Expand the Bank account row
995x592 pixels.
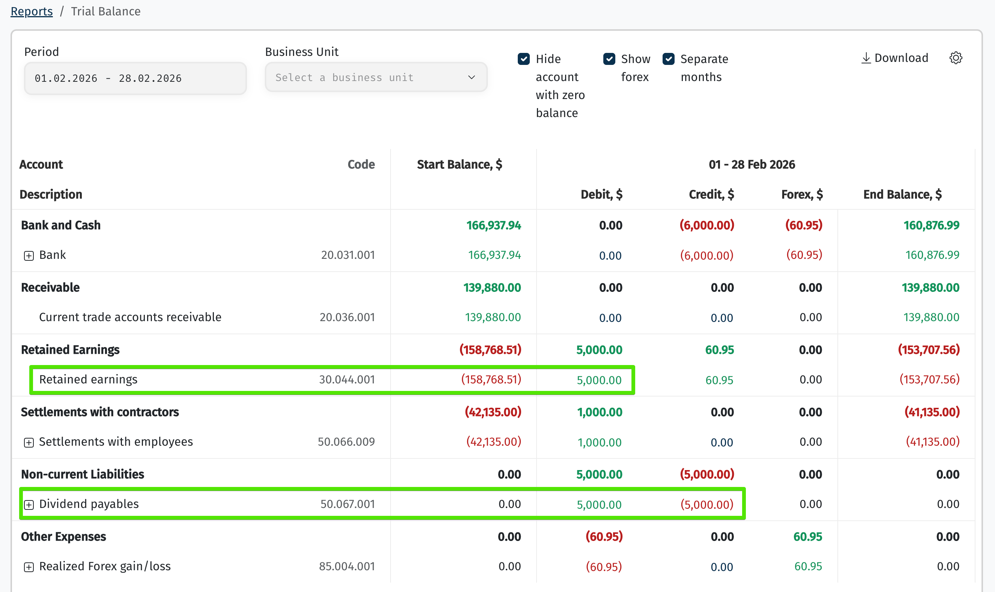29,256
